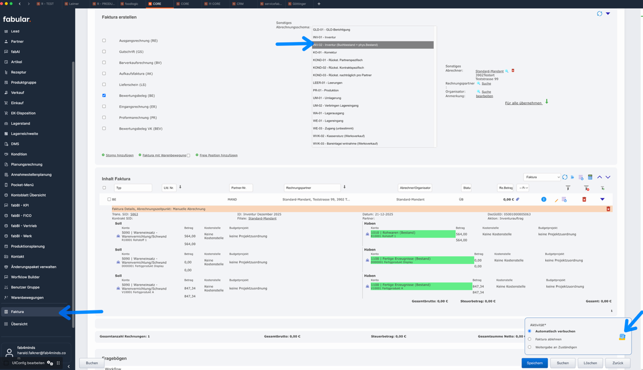Click the remove-filter funnel icon with red badge
This screenshot has height=370, width=643.
coord(586,188)
